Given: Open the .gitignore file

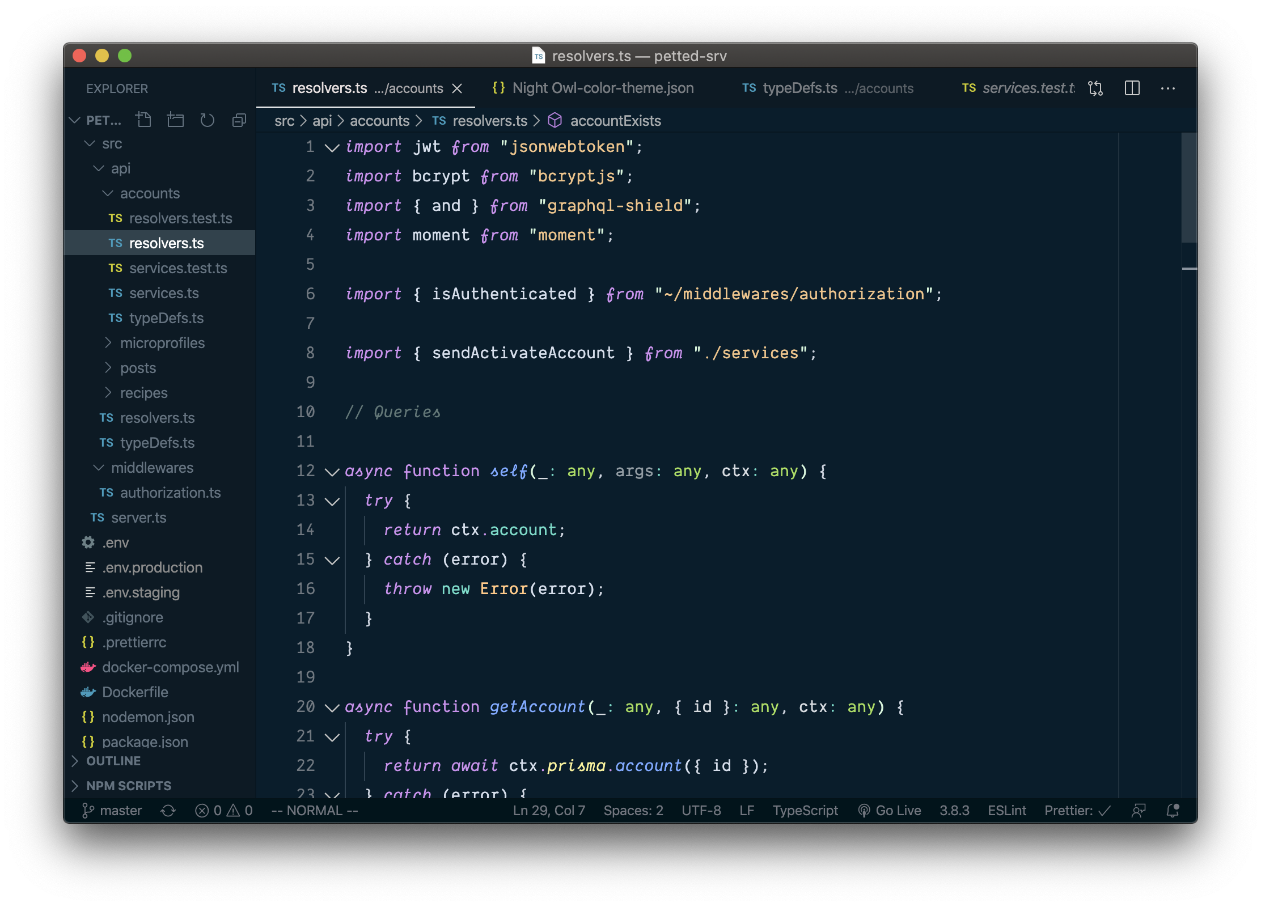Looking at the screenshot, I should pos(160,617).
